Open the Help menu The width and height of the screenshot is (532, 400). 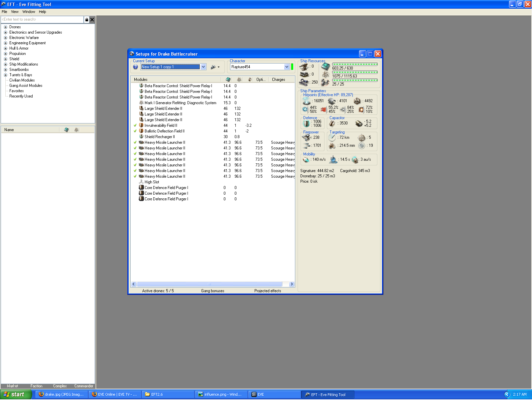click(43, 12)
